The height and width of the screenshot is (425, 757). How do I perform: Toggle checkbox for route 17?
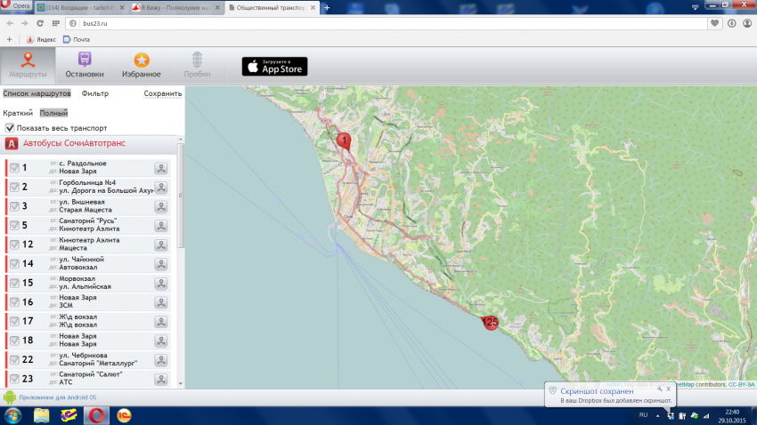pos(14,322)
